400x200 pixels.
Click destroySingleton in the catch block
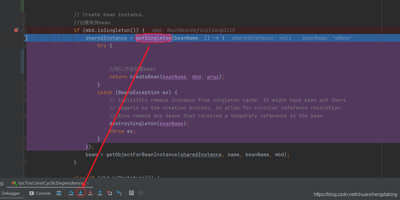[x=133, y=123]
